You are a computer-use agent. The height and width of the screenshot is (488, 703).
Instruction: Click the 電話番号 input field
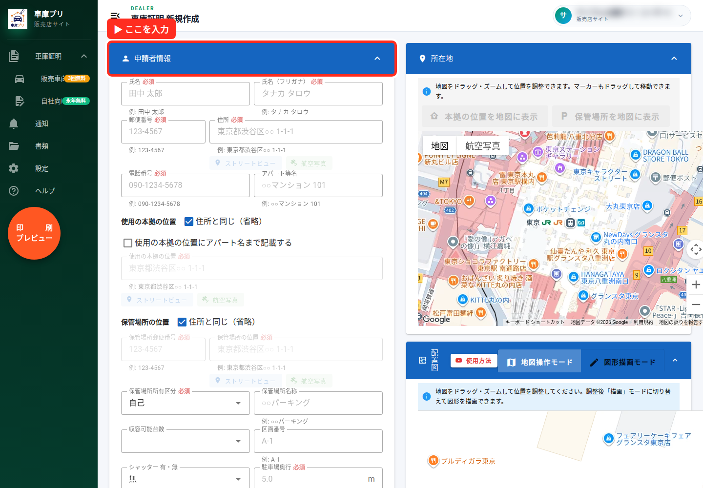(186, 185)
